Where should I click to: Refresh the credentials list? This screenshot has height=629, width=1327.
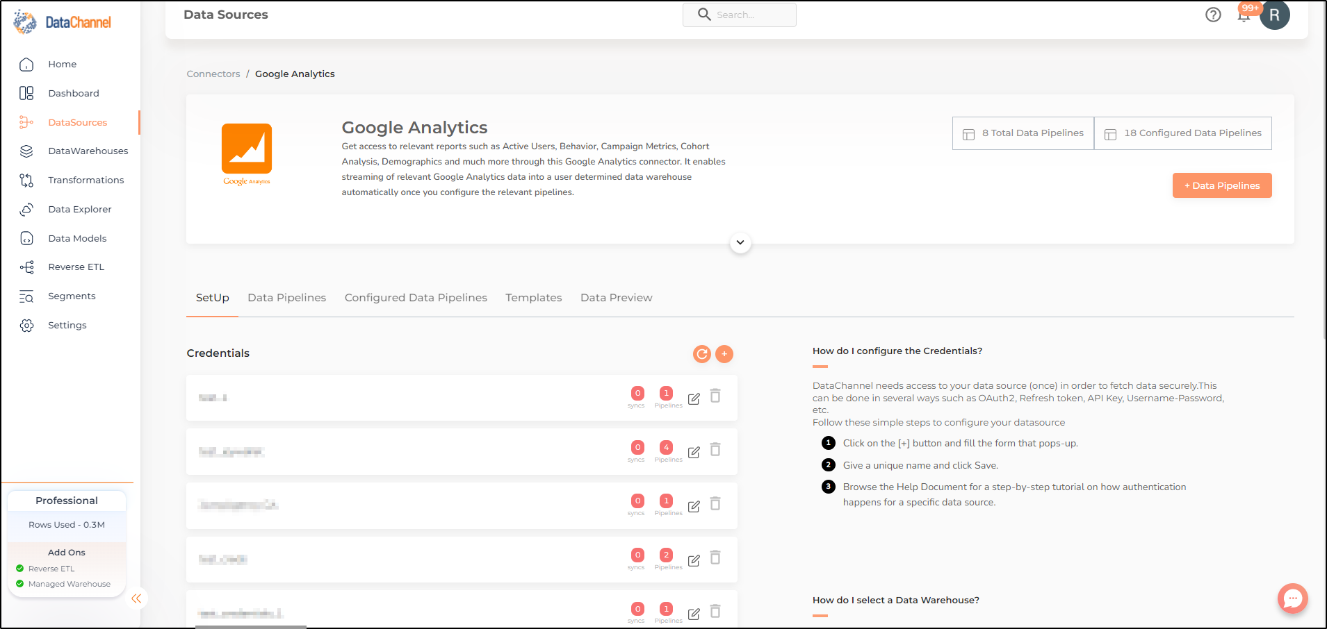tap(702, 354)
